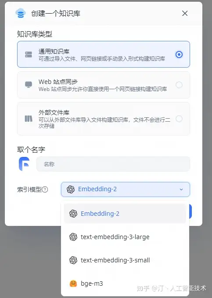Click the database icon in dialog header

click(21, 13)
